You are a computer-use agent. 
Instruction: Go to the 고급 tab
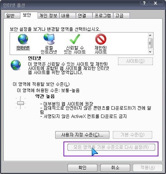click(121, 16)
